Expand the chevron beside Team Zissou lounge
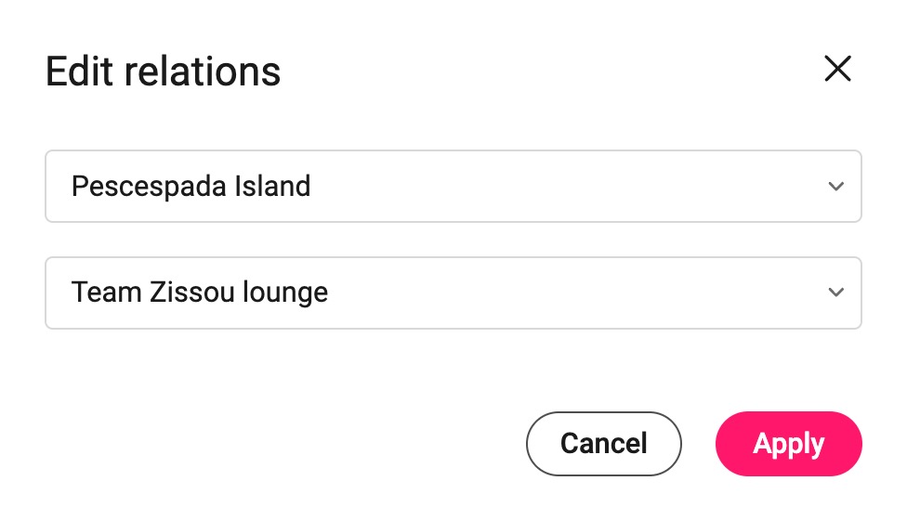This screenshot has height=520, width=907. (x=835, y=292)
